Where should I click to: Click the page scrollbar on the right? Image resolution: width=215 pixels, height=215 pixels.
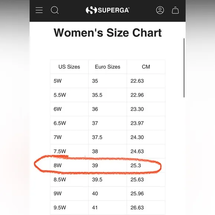coord(184,68)
